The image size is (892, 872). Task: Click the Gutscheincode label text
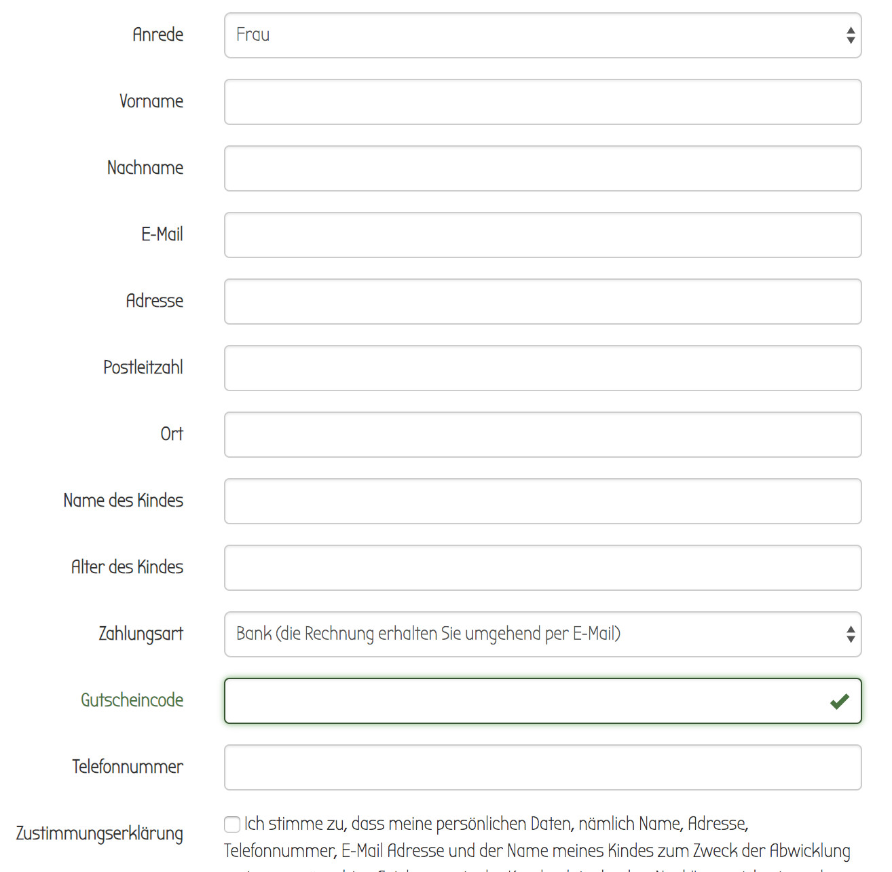(132, 700)
